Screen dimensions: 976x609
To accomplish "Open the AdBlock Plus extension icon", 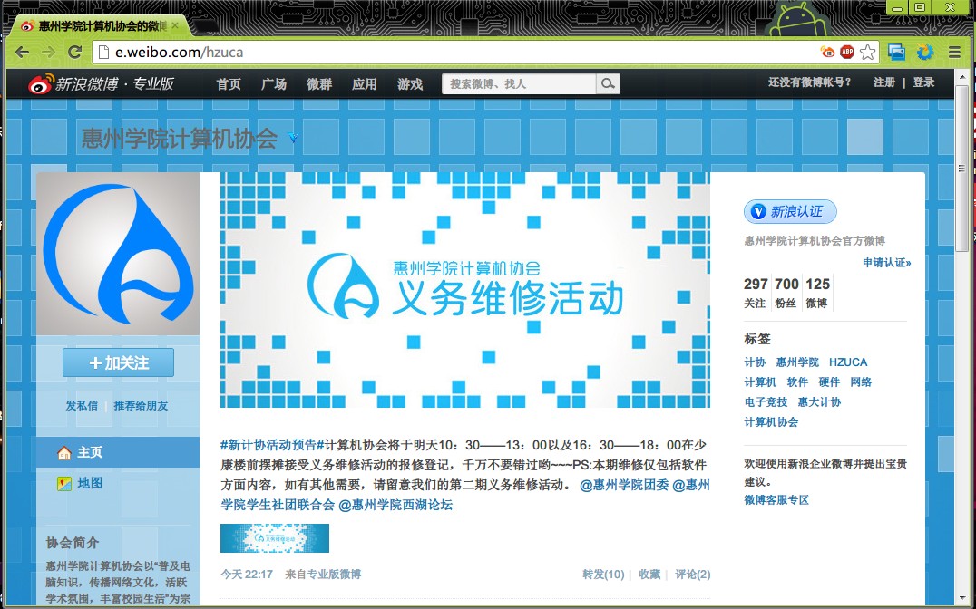I will point(847,53).
